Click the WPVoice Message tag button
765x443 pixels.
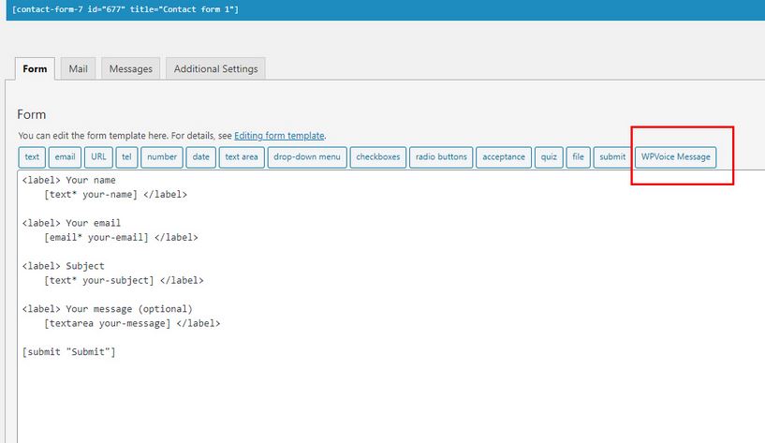[676, 157]
